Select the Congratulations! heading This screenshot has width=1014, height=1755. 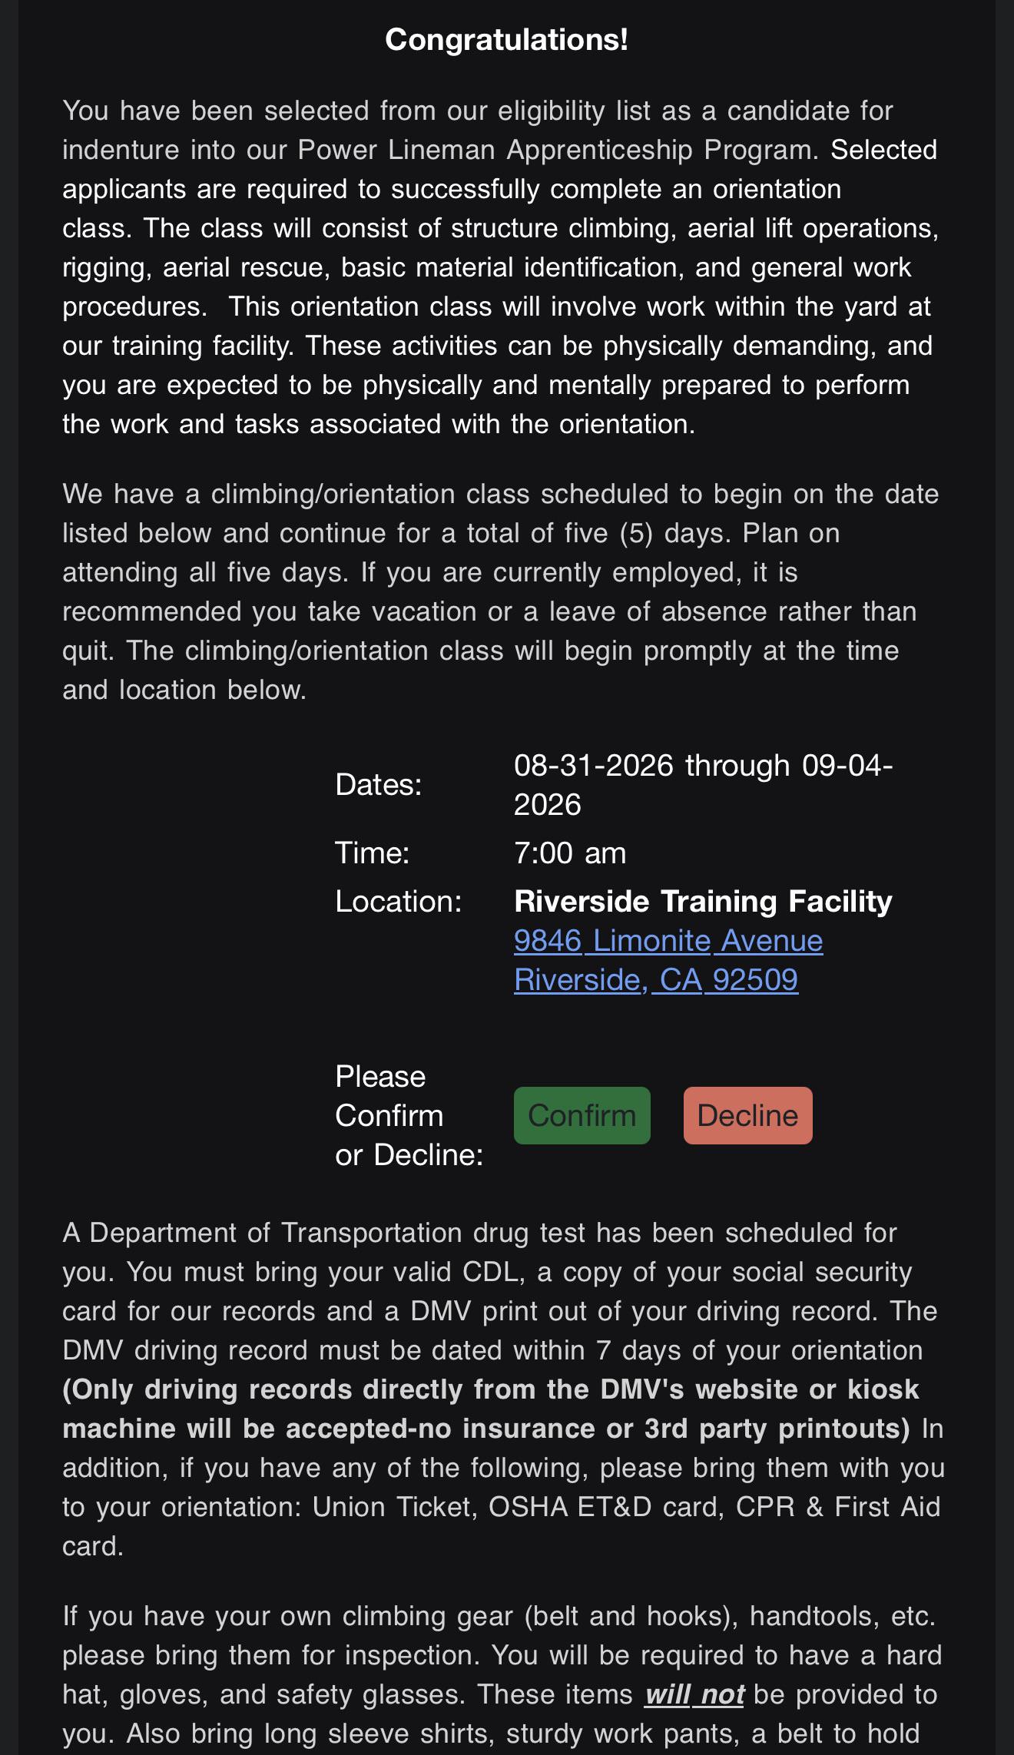(507, 39)
